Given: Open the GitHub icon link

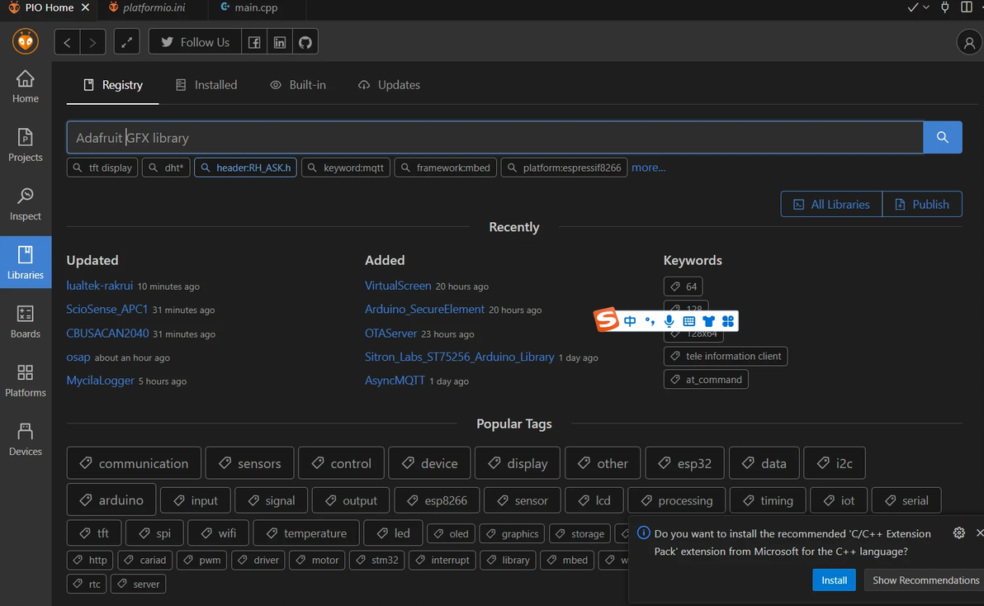Looking at the screenshot, I should 305,42.
